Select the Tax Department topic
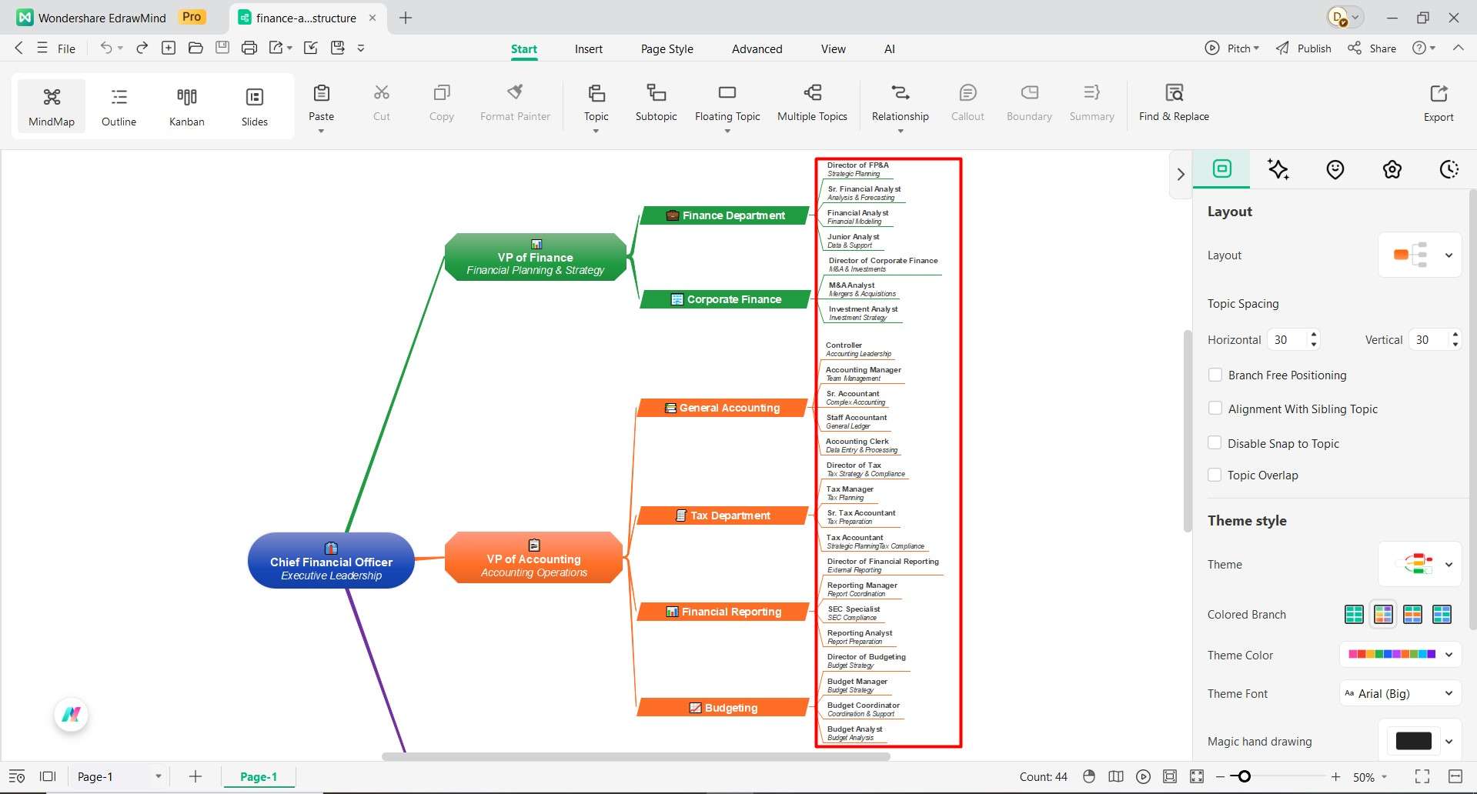Image resolution: width=1477 pixels, height=794 pixels. point(723,515)
